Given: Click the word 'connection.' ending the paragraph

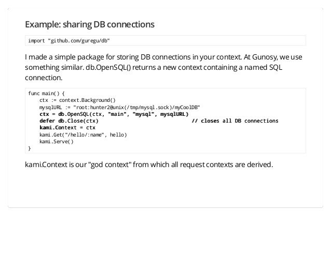Looking at the screenshot, I should [x=44, y=78].
